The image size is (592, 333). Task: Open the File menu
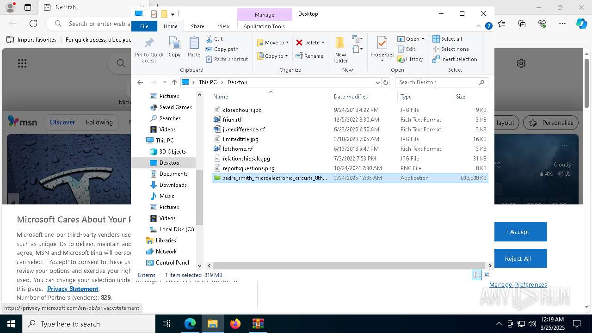click(x=144, y=26)
